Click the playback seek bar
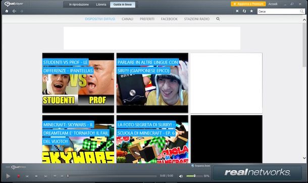The height and width of the screenshot is (183, 308). coord(112,176)
